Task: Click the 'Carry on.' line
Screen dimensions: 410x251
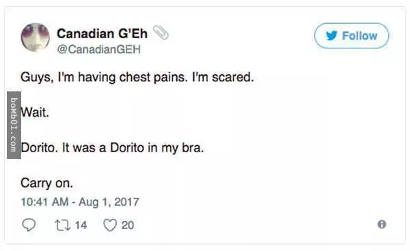Action: (46, 183)
